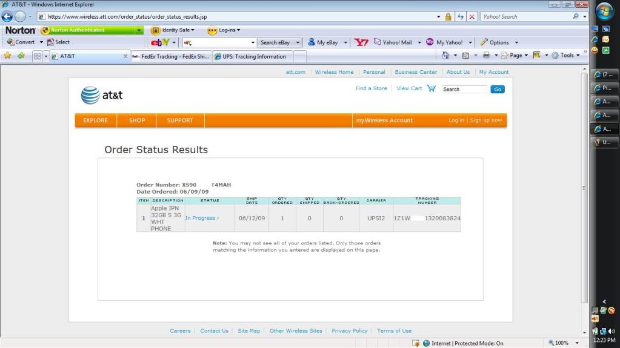
Task: Open My eBay from the toolbar
Action: pyautogui.click(x=324, y=42)
